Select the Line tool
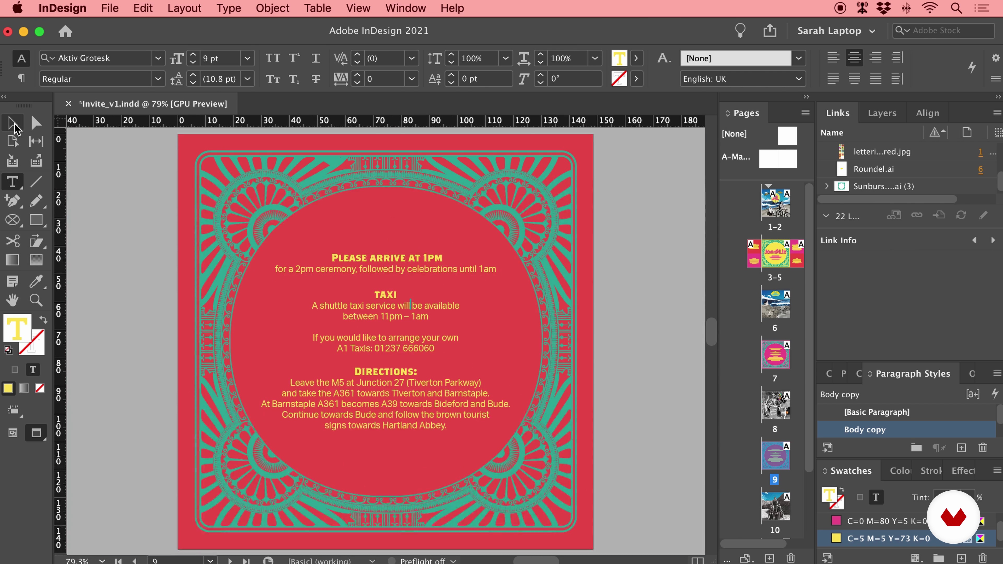 36,182
